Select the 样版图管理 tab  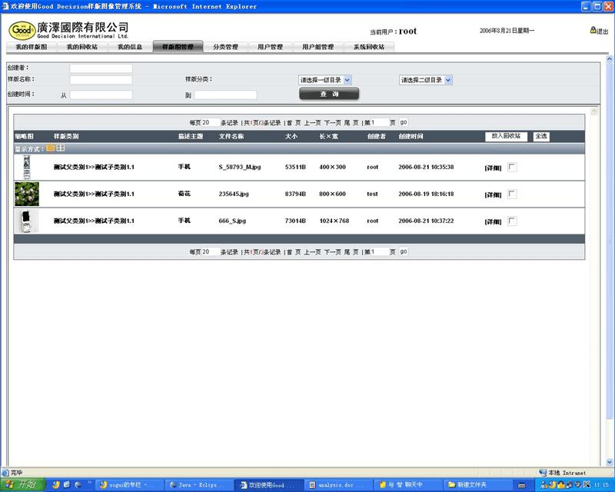click(x=178, y=47)
